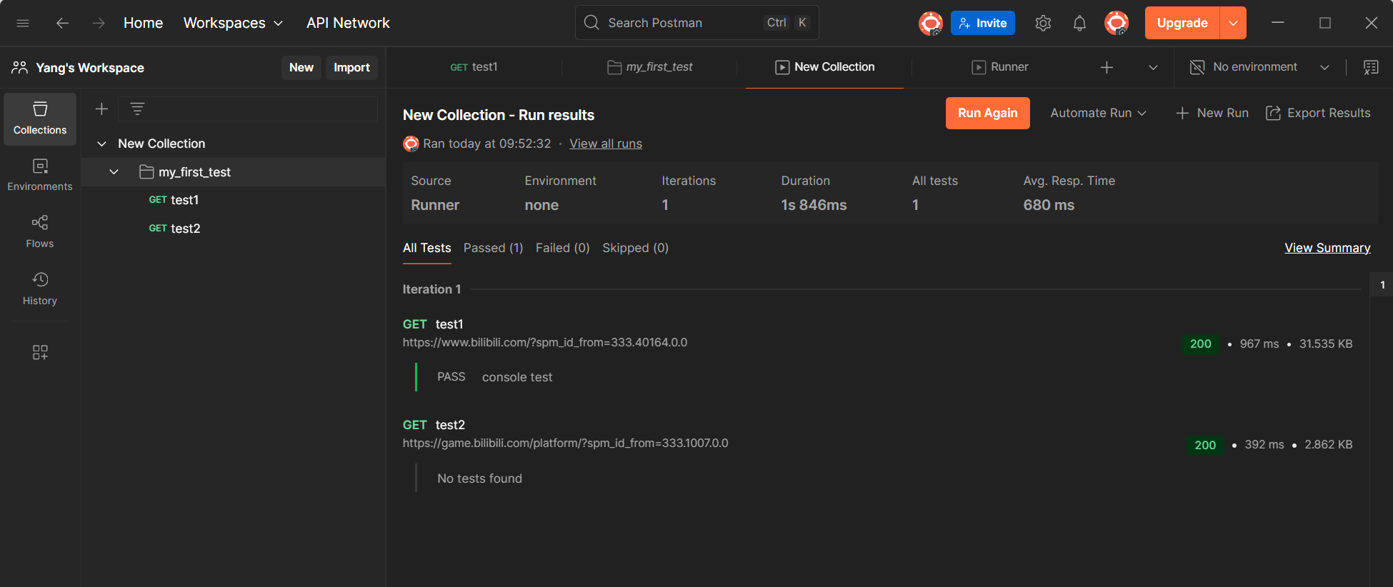Open the Environments sidebar panel
This screenshot has width=1393, height=587.
[40, 175]
